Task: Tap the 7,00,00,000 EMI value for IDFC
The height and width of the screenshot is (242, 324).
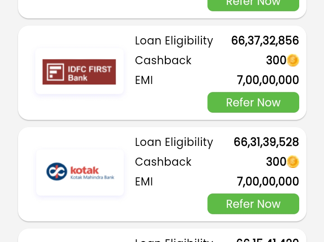Action: coord(268,80)
